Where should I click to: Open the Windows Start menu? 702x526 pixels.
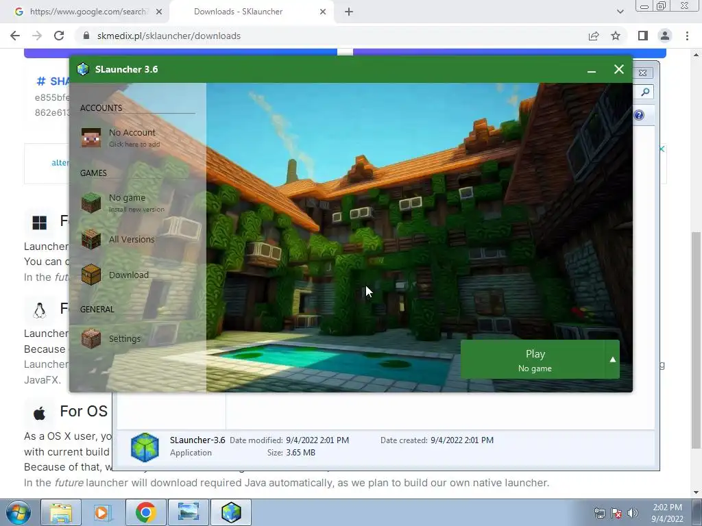point(19,512)
